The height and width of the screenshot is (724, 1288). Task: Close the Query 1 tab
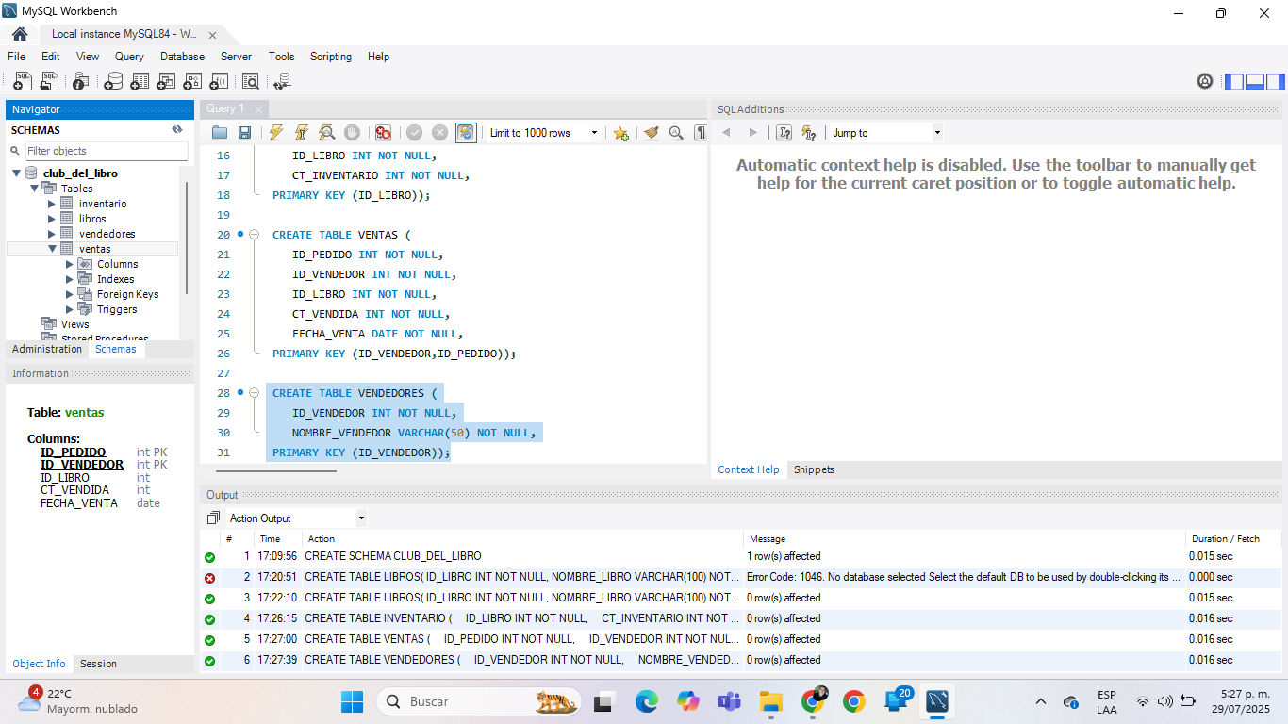258,109
